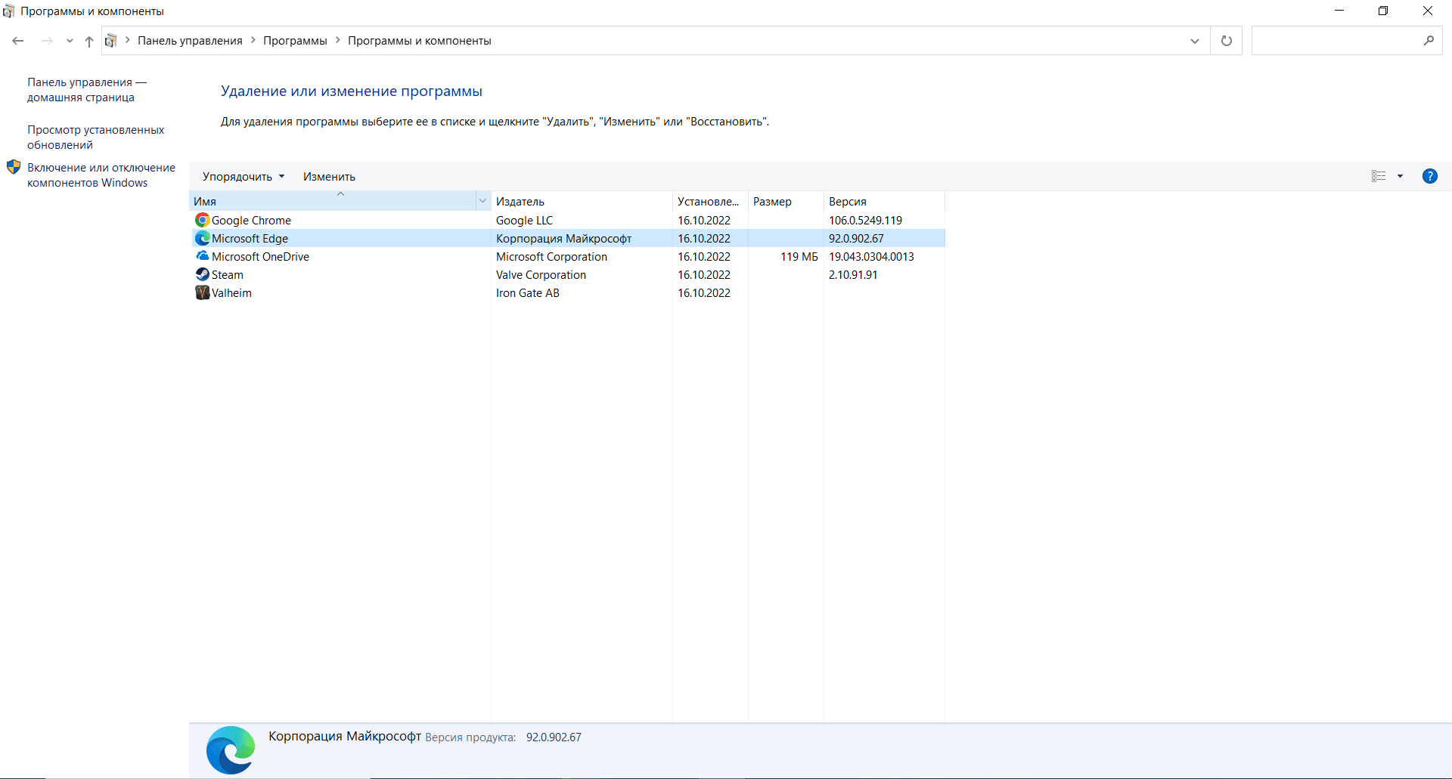Click the Microsoft OneDrive cloud icon
Screen dimensions: 1452x779
202,256
